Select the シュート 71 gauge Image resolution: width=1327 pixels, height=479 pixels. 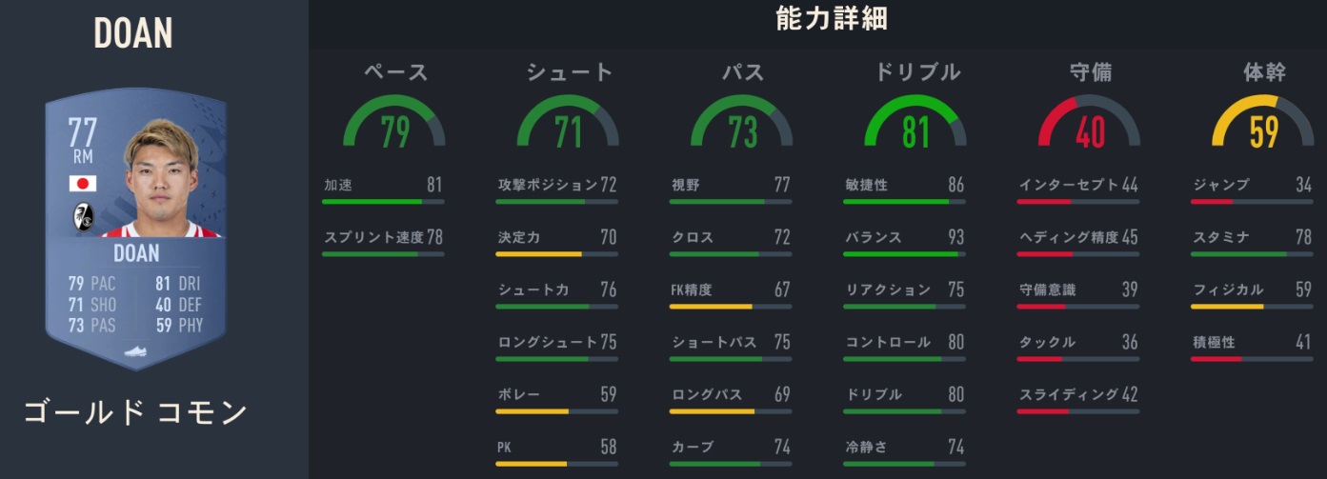click(x=568, y=124)
